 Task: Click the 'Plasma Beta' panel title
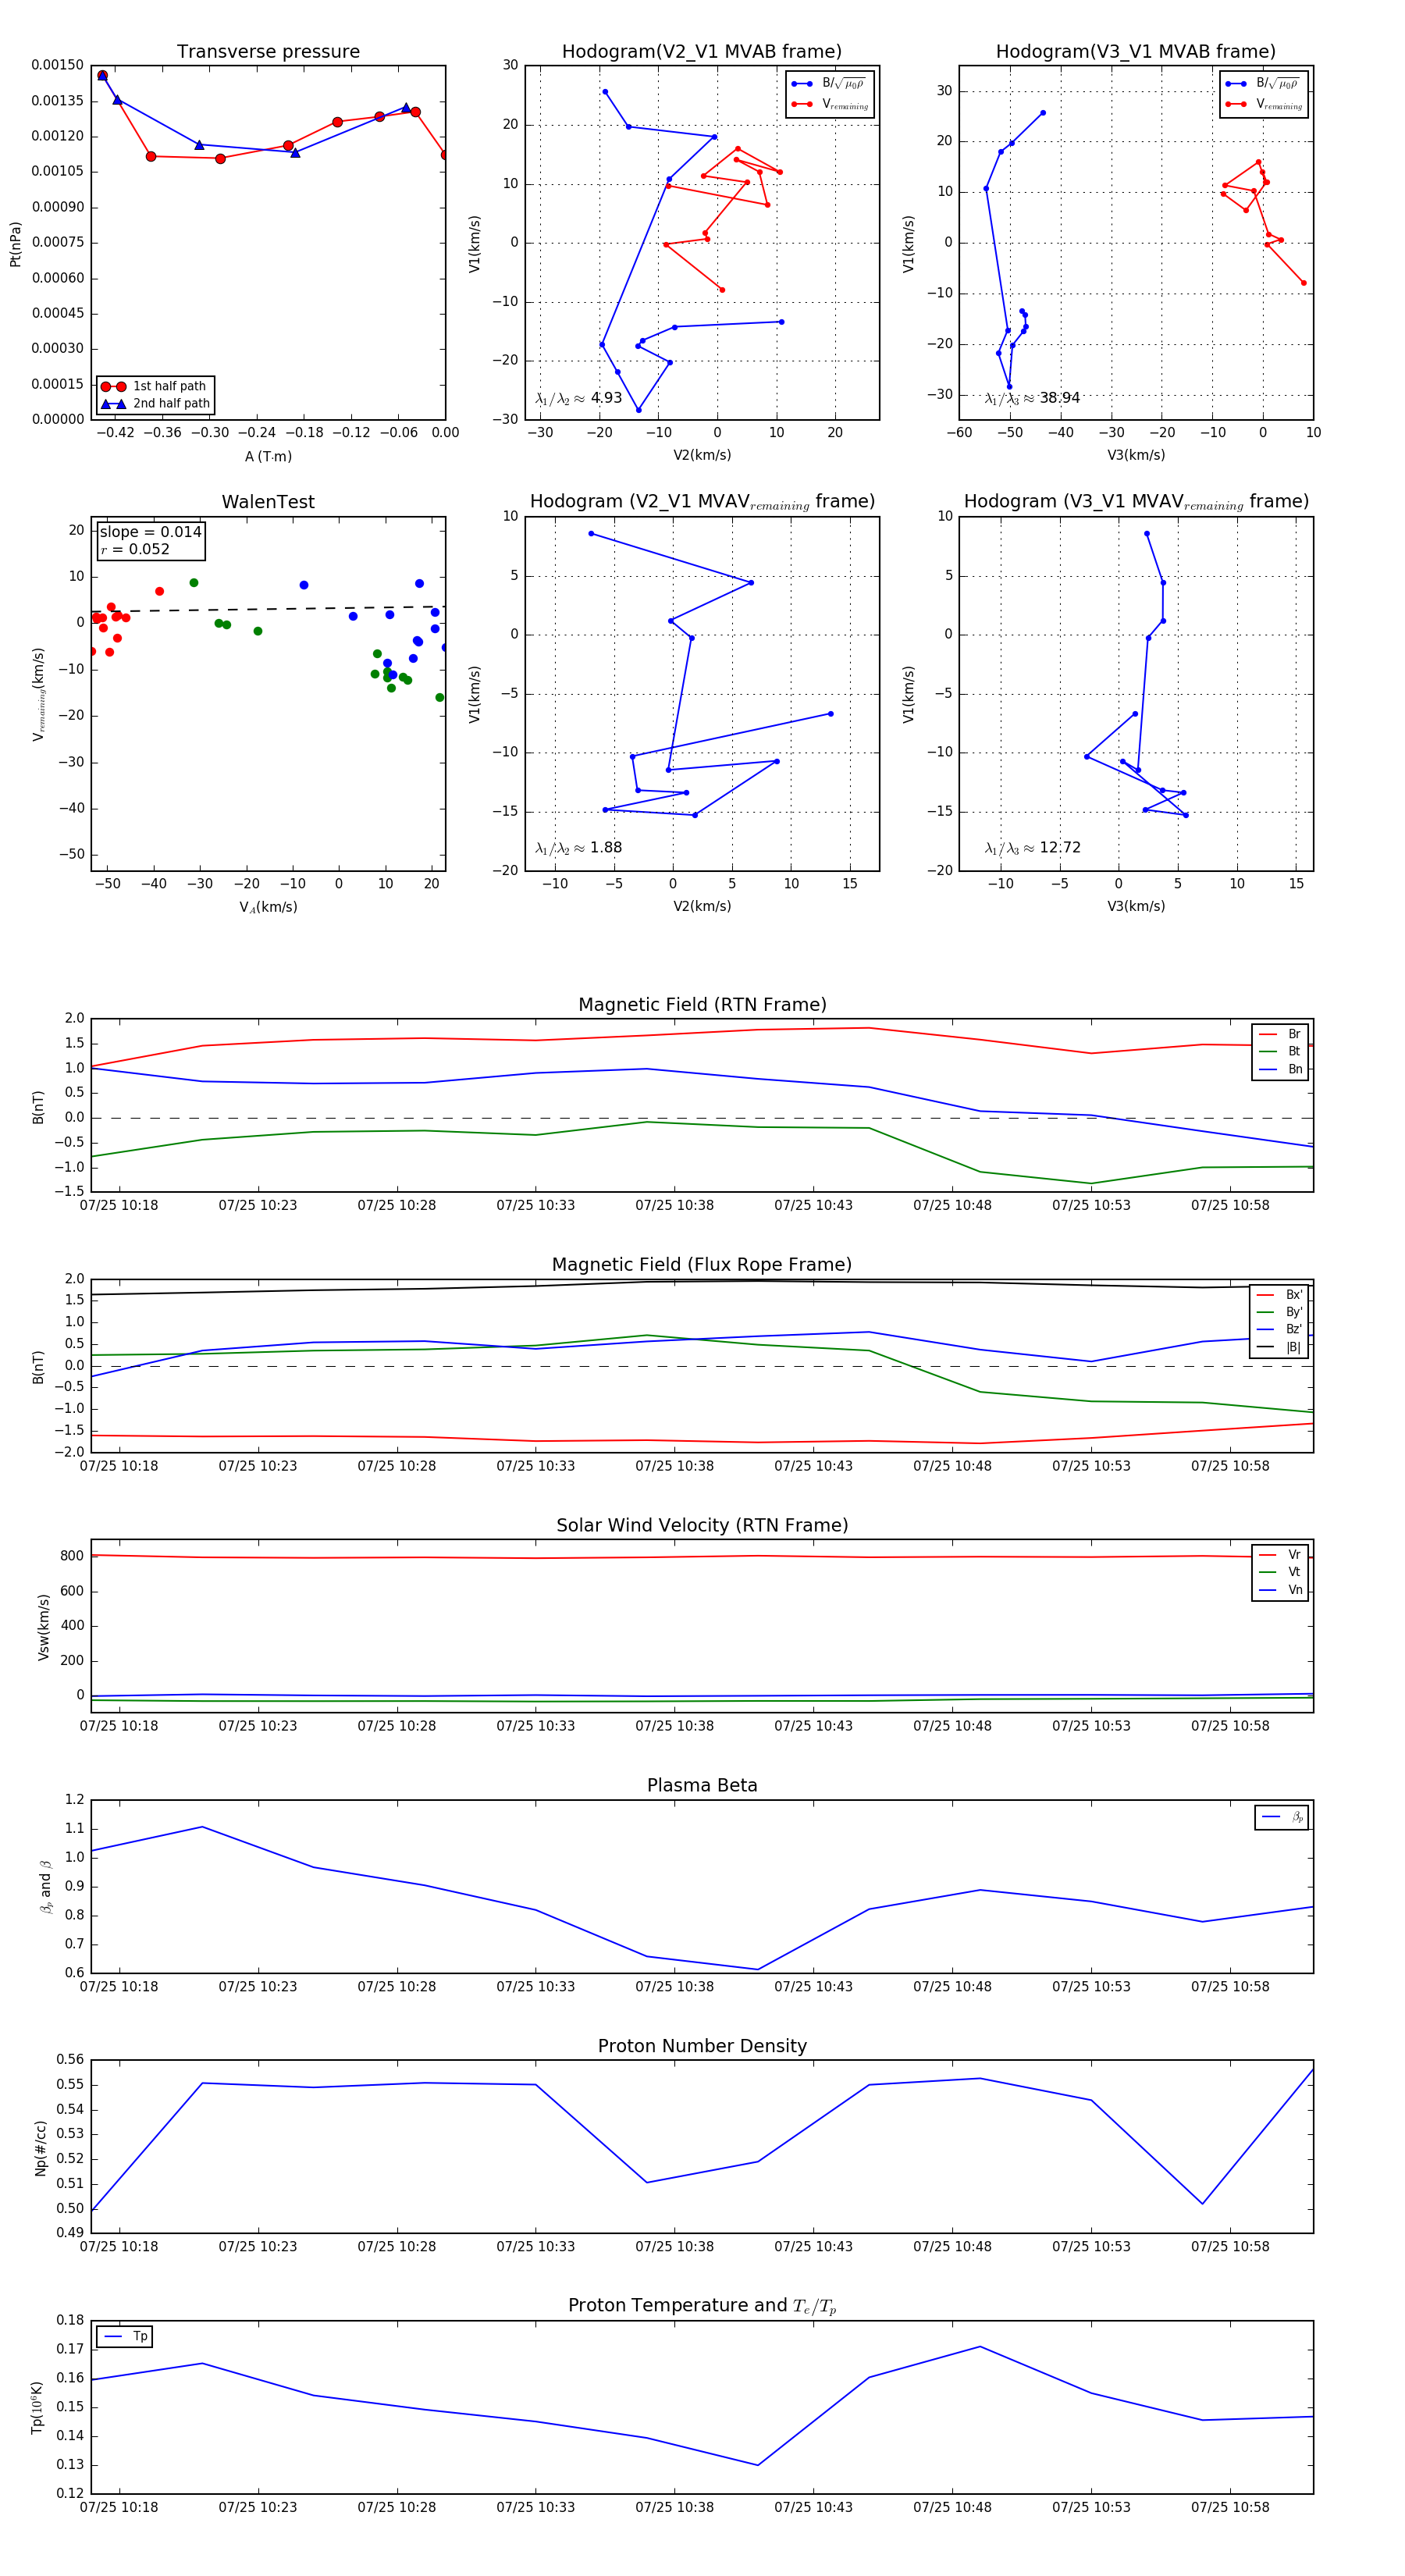click(702, 1785)
